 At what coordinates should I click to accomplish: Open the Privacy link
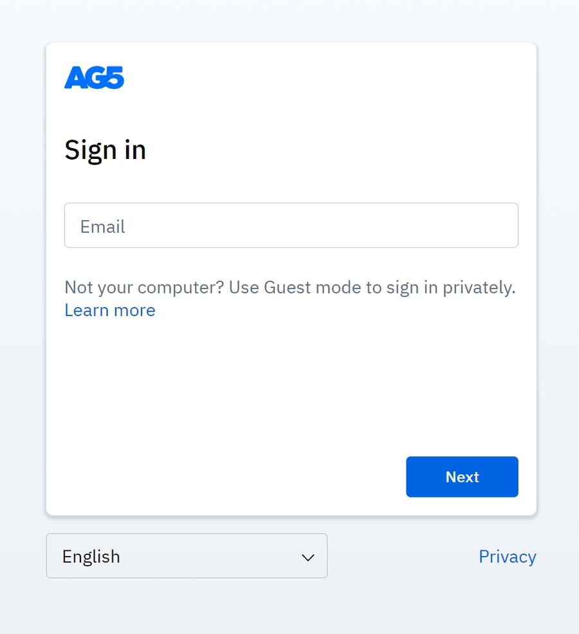point(507,557)
